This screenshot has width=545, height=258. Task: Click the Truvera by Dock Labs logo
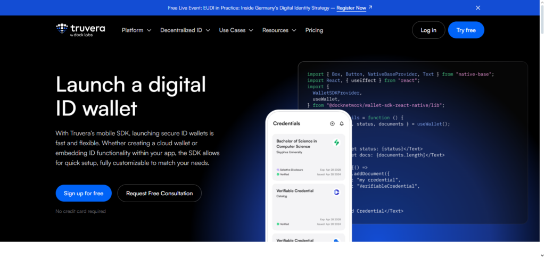pos(80,30)
